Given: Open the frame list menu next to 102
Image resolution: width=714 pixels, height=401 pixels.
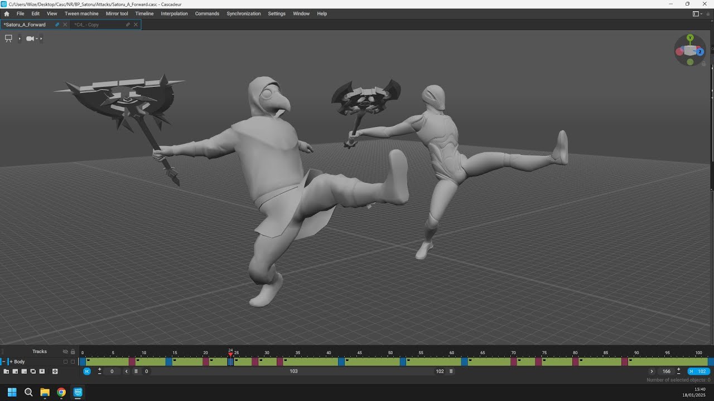Looking at the screenshot, I should coord(451,371).
